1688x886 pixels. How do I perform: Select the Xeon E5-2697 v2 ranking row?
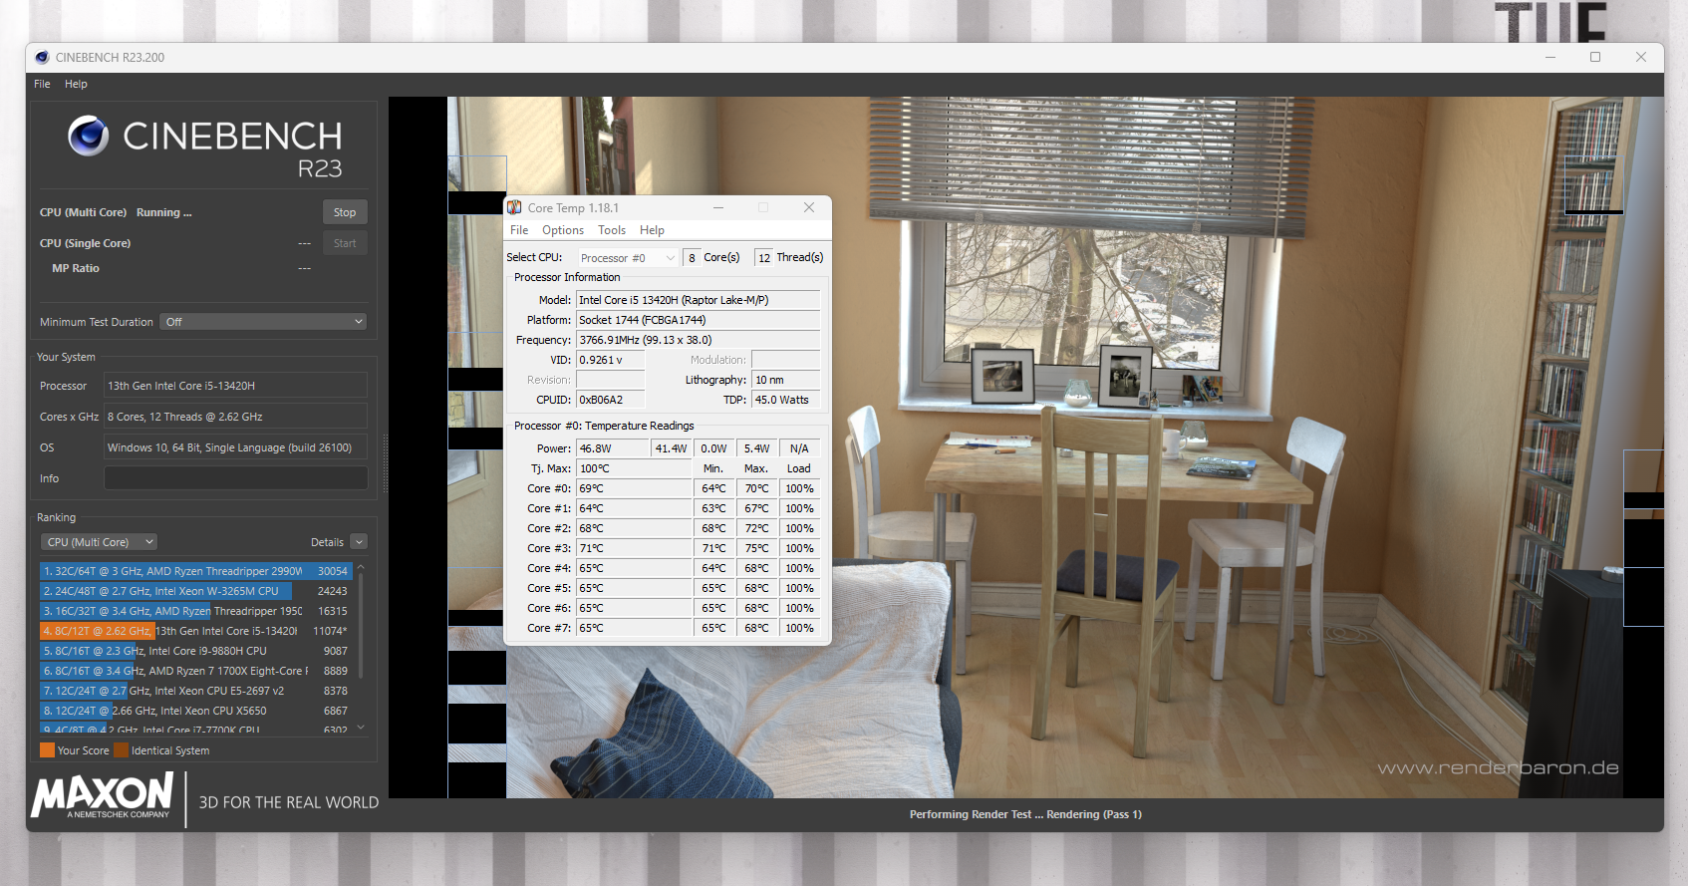(x=196, y=691)
